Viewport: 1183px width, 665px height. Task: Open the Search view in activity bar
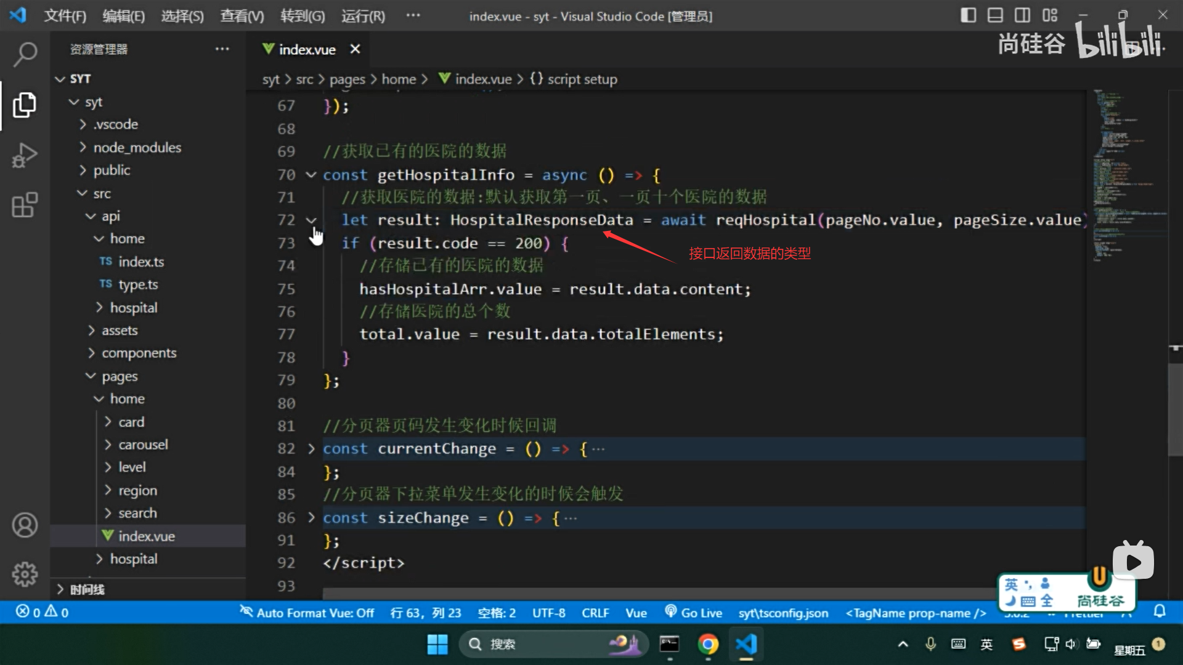point(25,54)
